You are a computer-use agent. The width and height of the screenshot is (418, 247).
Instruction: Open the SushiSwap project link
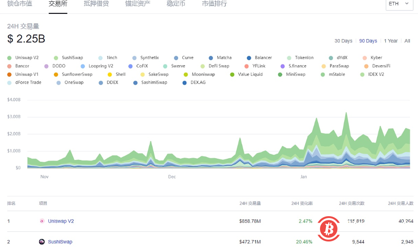pos(60,241)
